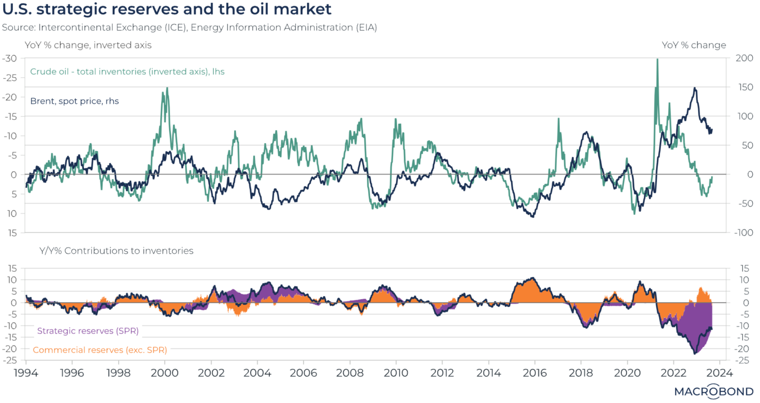This screenshot has height=403, width=760.
Task: Click the 'Y/Y% Contributions to inventories' subtitle
Action: [116, 251]
